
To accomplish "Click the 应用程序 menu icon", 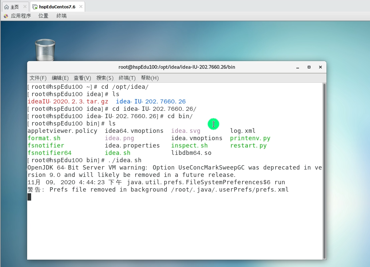I will [x=6, y=16].
